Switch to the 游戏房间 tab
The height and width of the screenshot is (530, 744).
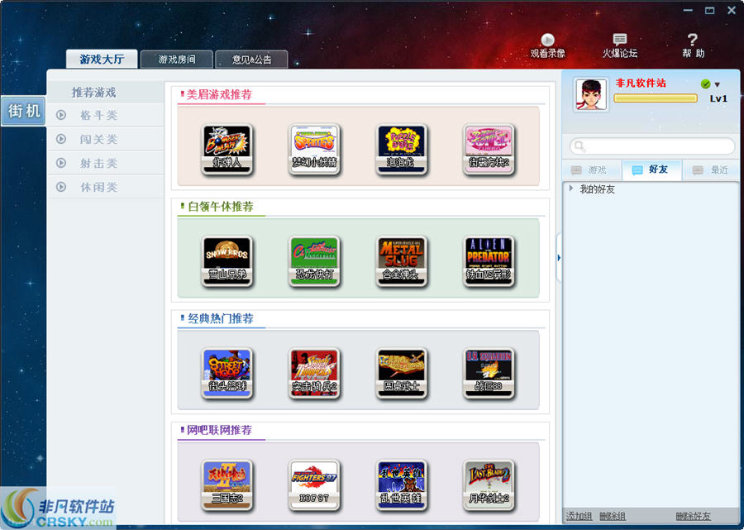[x=177, y=60]
